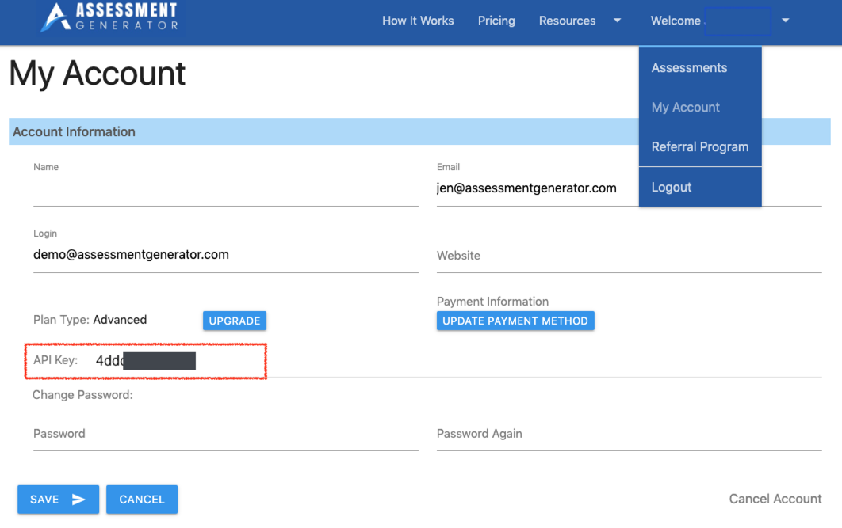842x528 pixels.
Task: Open the Pricing page
Action: pyautogui.click(x=496, y=21)
